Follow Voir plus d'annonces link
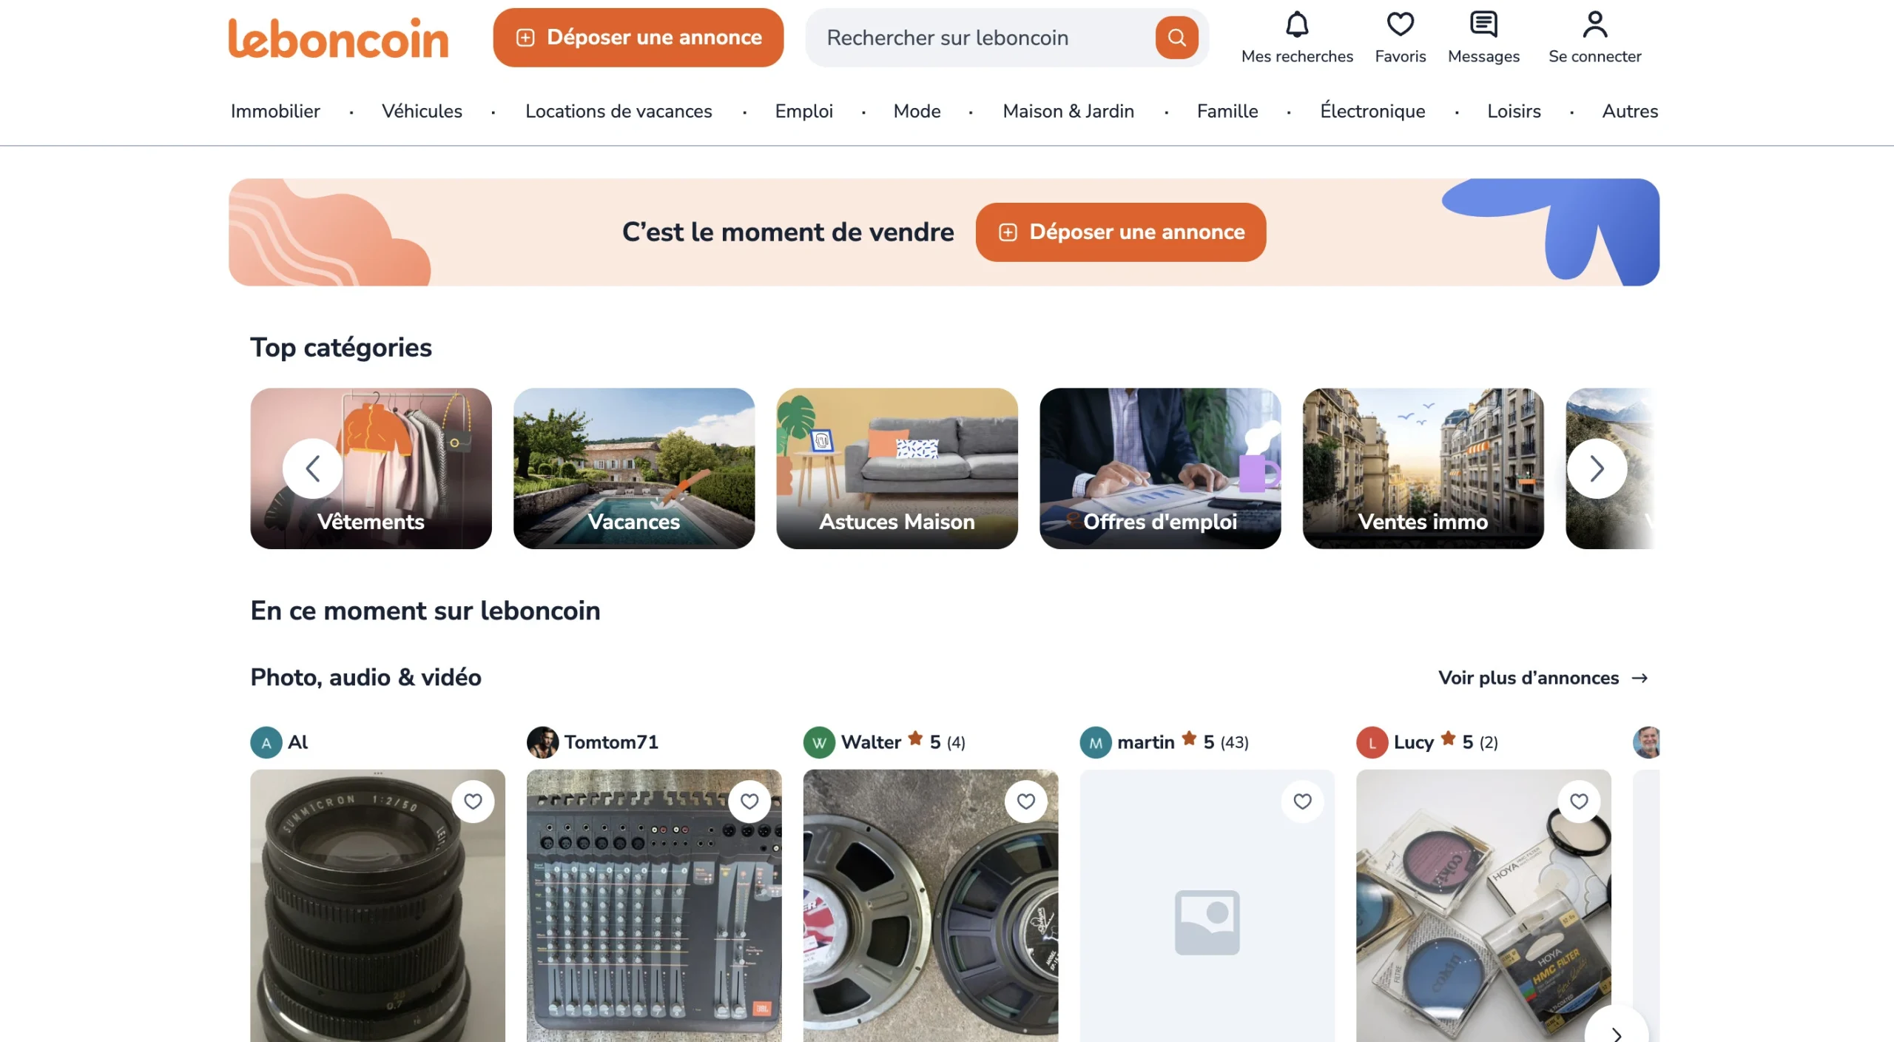The height and width of the screenshot is (1042, 1894). point(1543,678)
